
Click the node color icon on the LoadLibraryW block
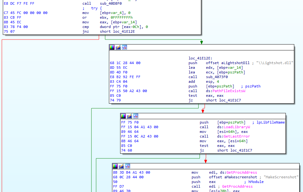pos(123,116)
